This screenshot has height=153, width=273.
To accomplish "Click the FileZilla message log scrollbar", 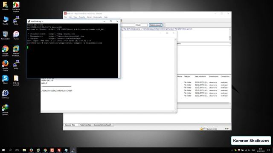I will pyautogui.click(x=230, y=34).
